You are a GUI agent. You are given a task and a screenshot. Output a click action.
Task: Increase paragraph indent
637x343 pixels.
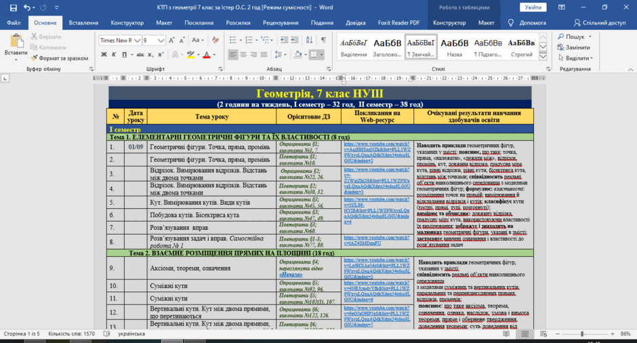(295, 40)
